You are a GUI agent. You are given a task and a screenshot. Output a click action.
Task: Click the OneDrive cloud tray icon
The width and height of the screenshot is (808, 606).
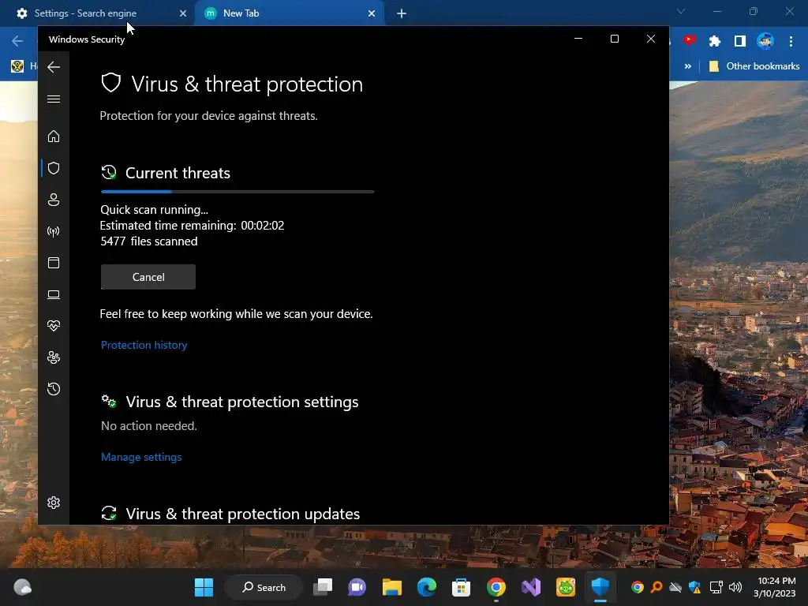[x=675, y=587]
